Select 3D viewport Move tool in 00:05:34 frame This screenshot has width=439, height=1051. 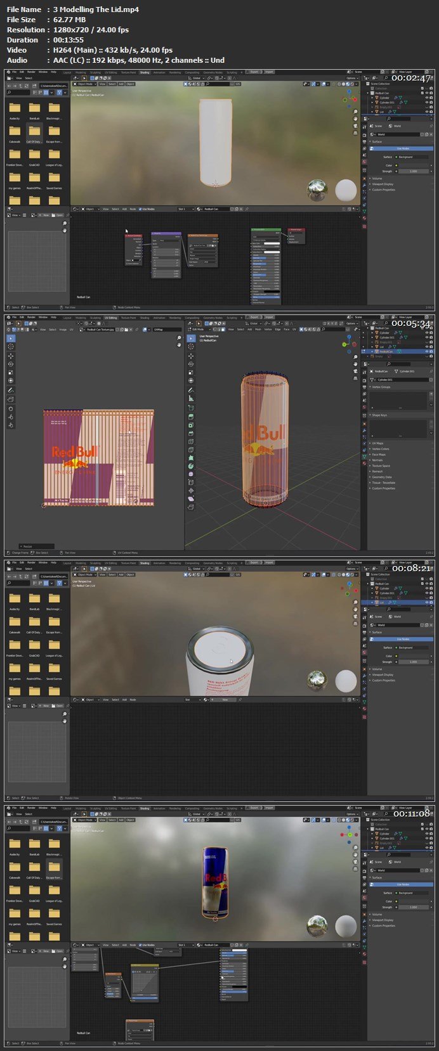tap(191, 356)
